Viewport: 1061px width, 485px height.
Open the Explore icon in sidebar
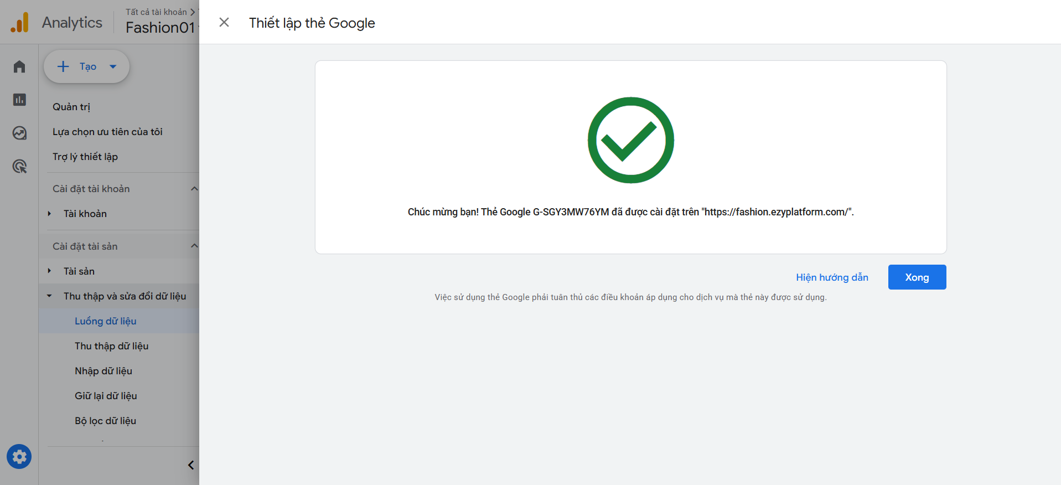(x=19, y=133)
